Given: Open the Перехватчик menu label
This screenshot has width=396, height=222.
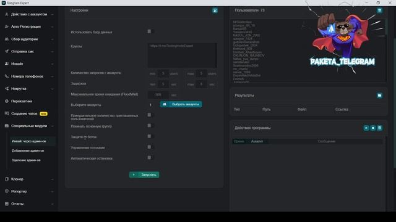Looking at the screenshot, I should 22,101.
